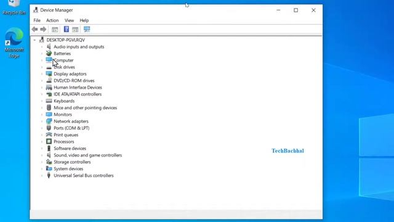Click the DVD/CD-ROM drives icon

[x=49, y=81]
